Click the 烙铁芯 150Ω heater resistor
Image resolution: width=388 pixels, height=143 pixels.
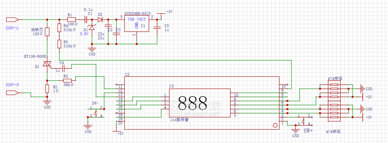[x=47, y=32]
